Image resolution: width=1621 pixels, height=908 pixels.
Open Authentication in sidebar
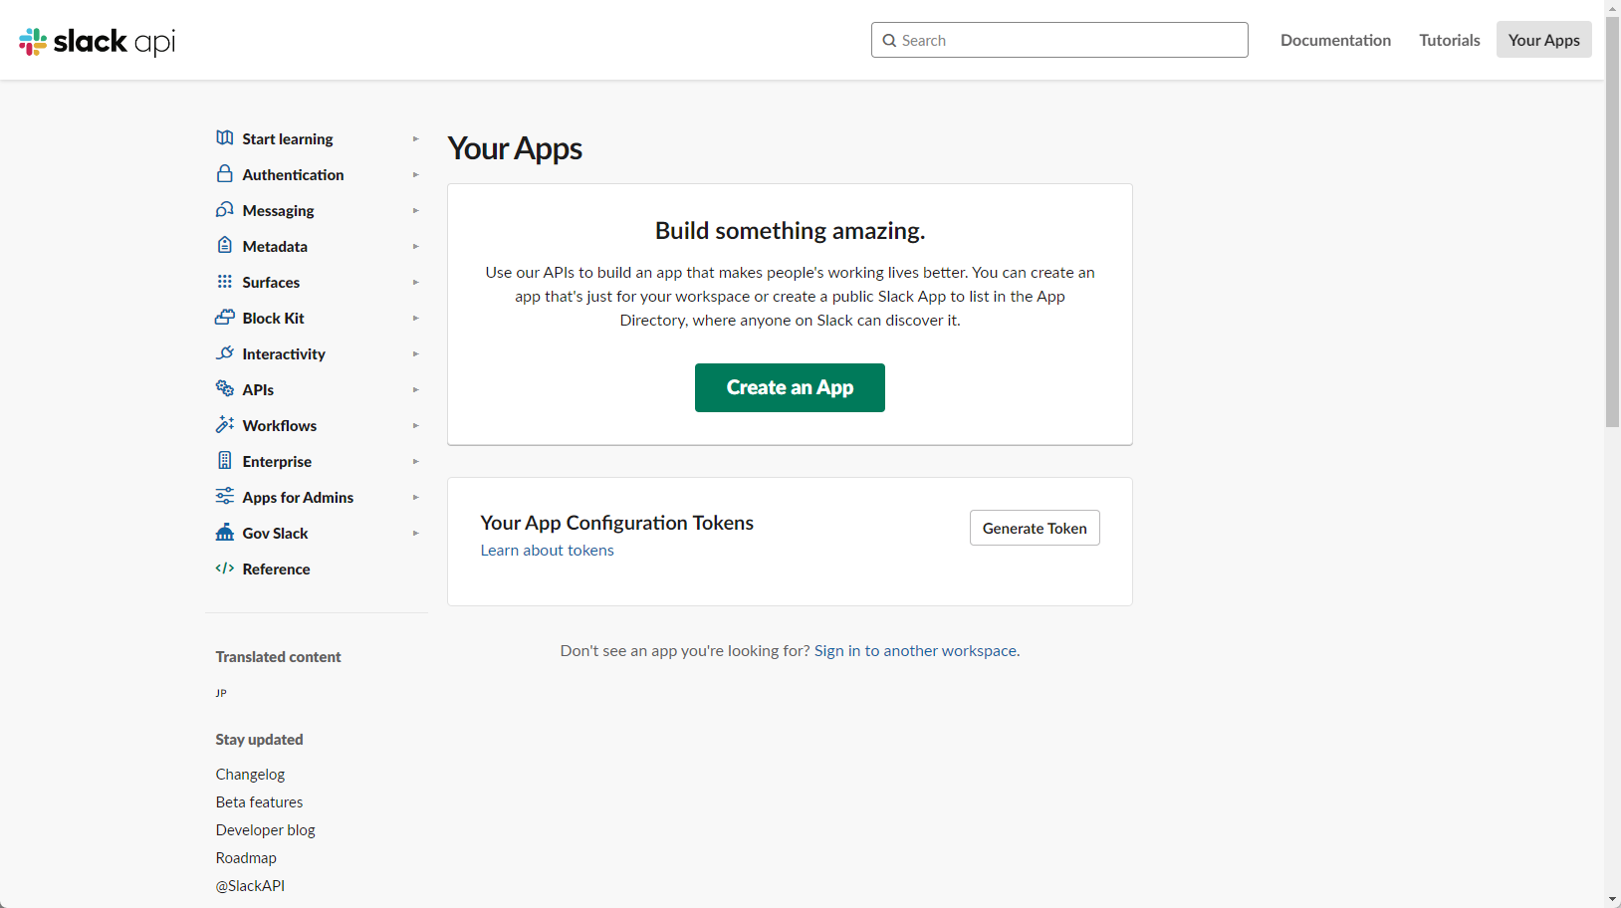[293, 175]
